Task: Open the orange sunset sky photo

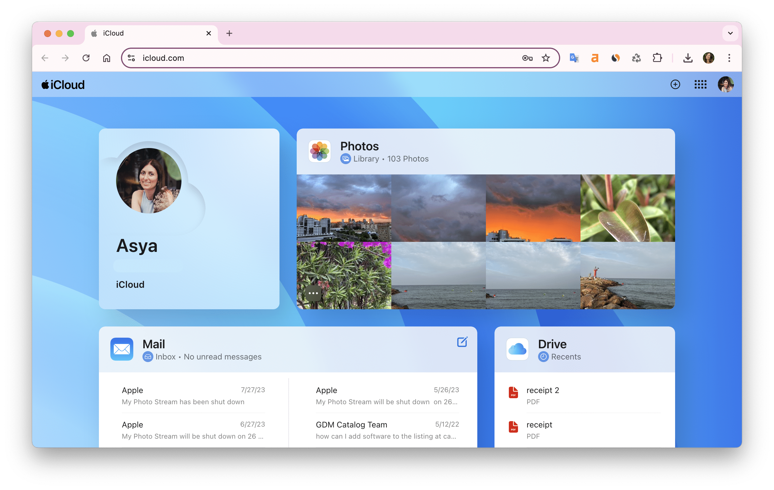Action: [x=533, y=208]
